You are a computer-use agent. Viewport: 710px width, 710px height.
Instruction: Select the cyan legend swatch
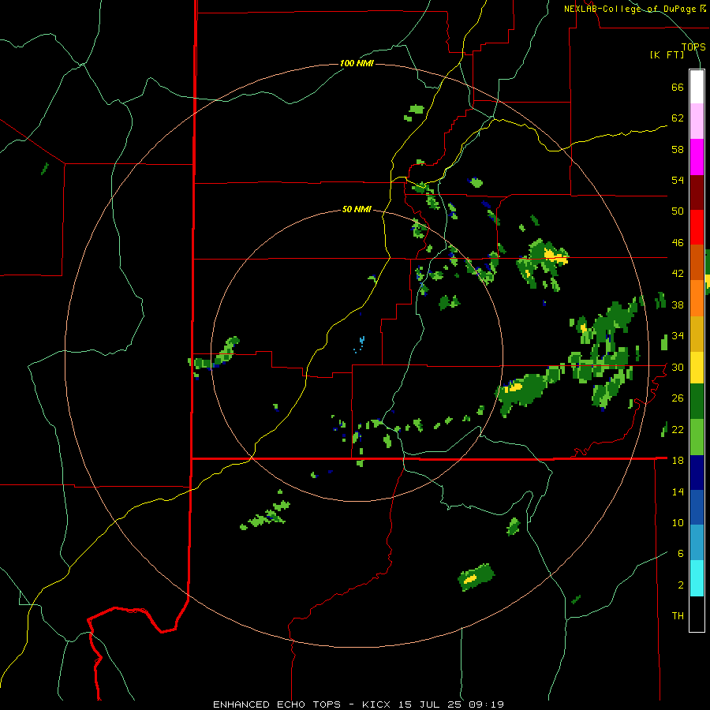click(x=697, y=578)
